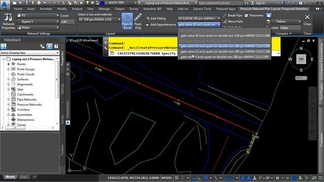The image size is (324, 182).
Task: Open the Express Tools ribbon tab
Action: coord(202,9)
